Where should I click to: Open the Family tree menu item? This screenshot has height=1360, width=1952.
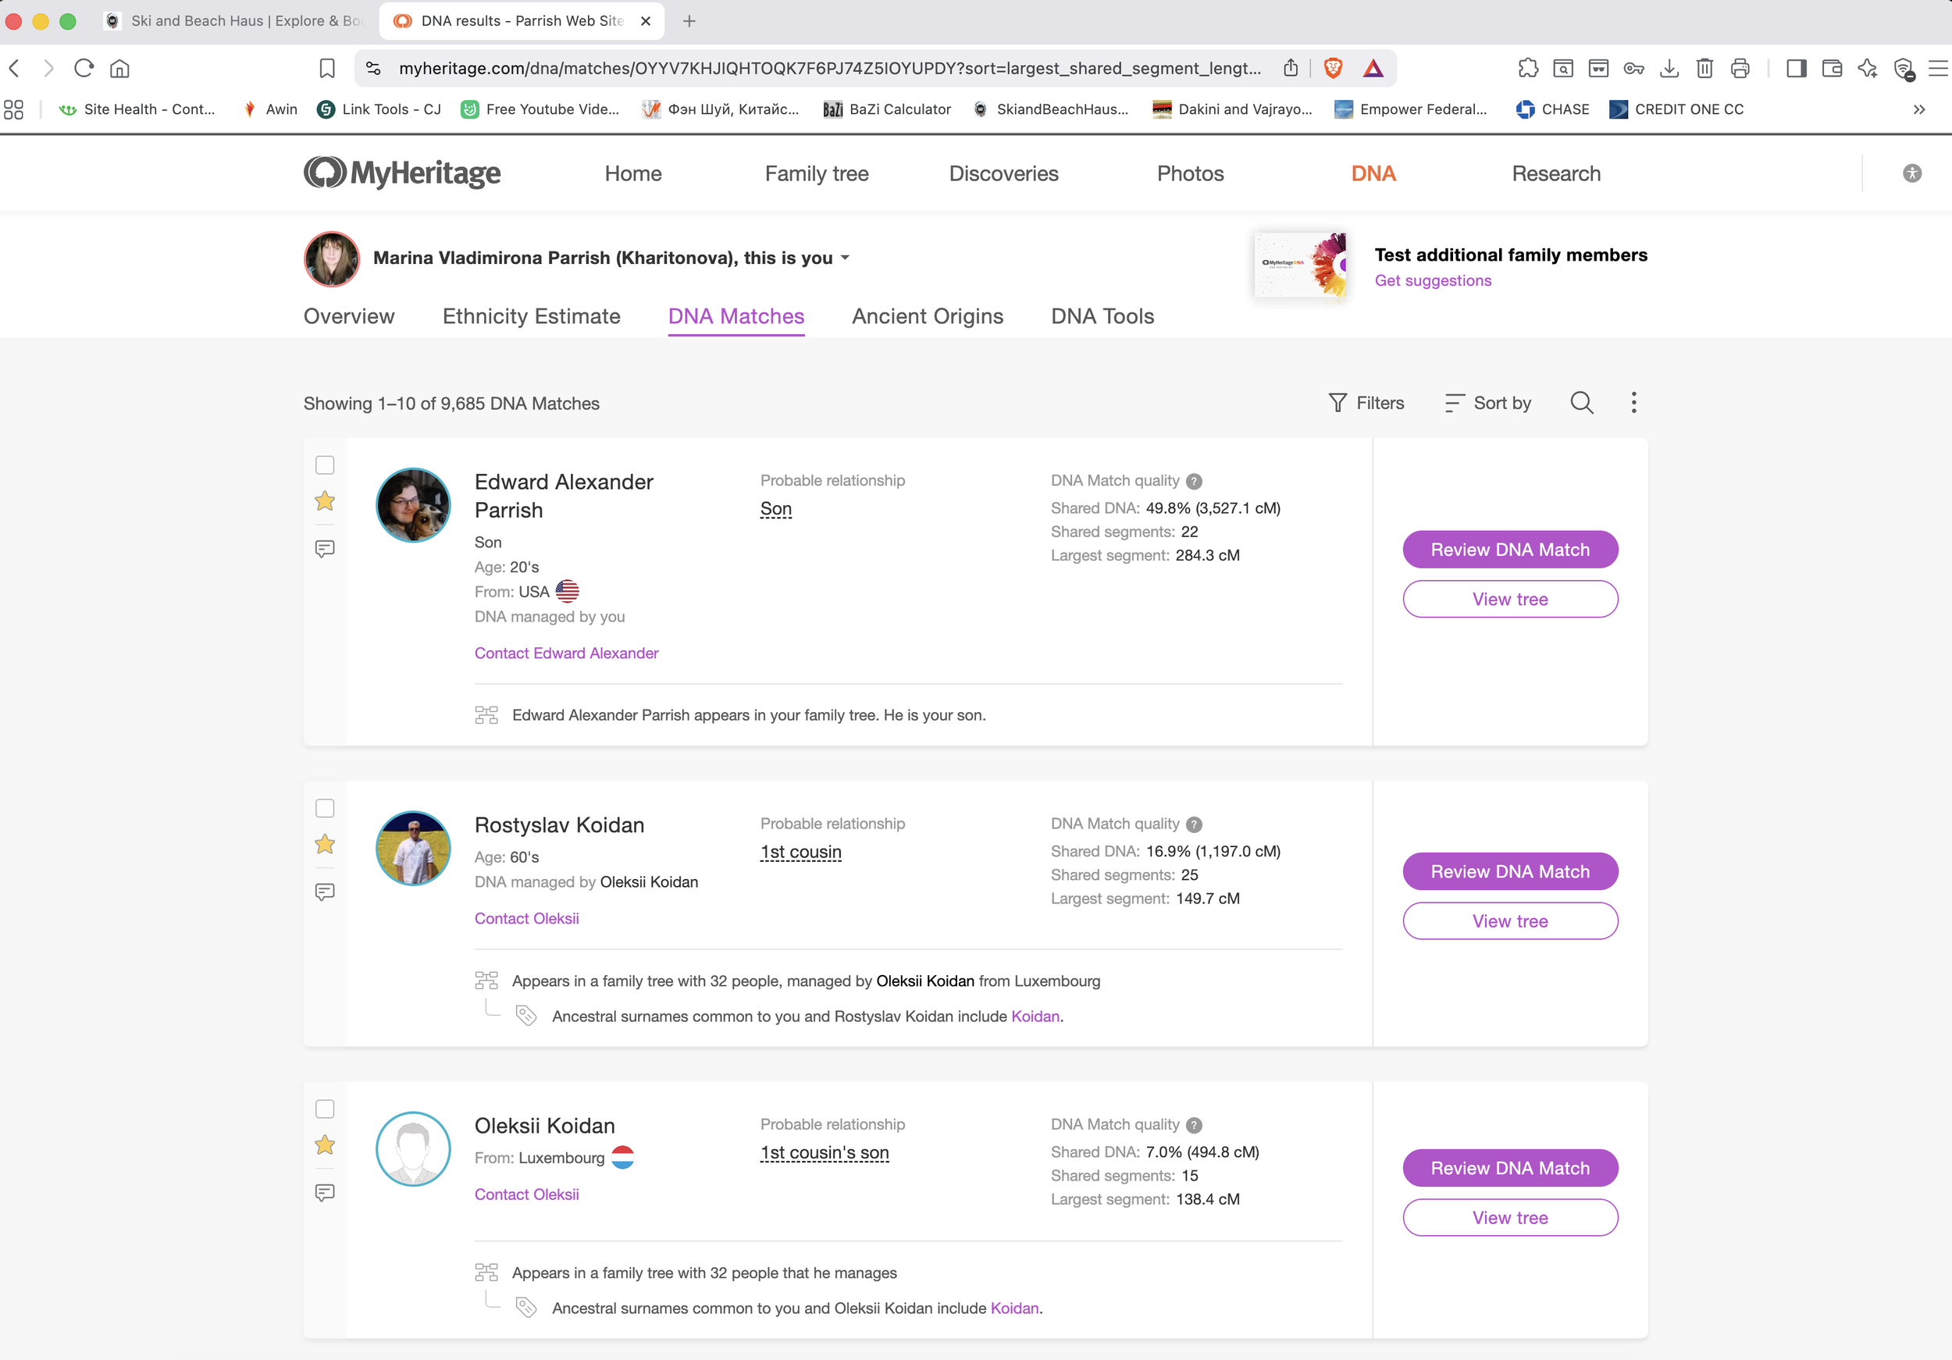click(816, 173)
